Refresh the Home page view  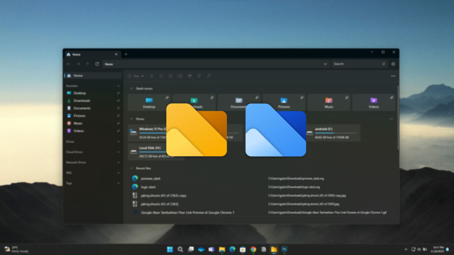(97, 64)
